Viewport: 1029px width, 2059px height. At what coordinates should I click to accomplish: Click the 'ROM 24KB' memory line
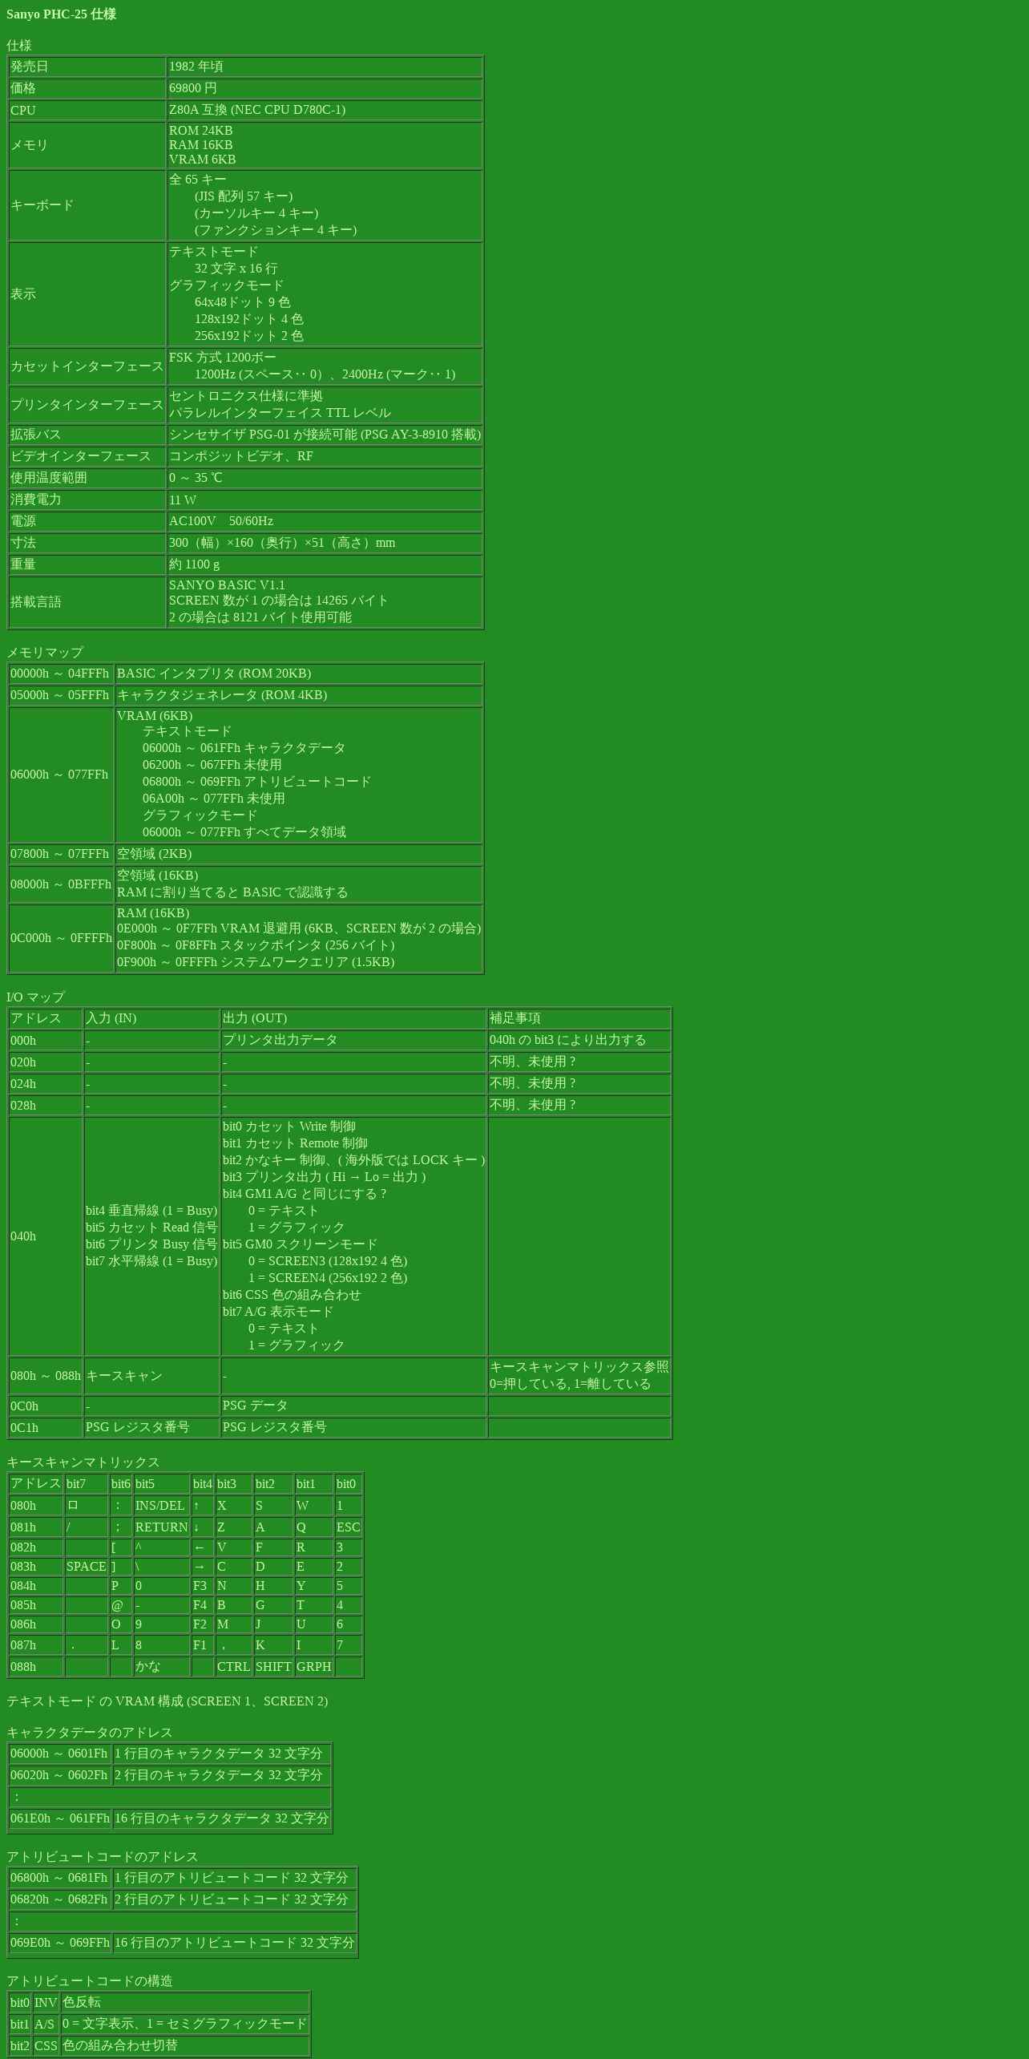coord(200,130)
